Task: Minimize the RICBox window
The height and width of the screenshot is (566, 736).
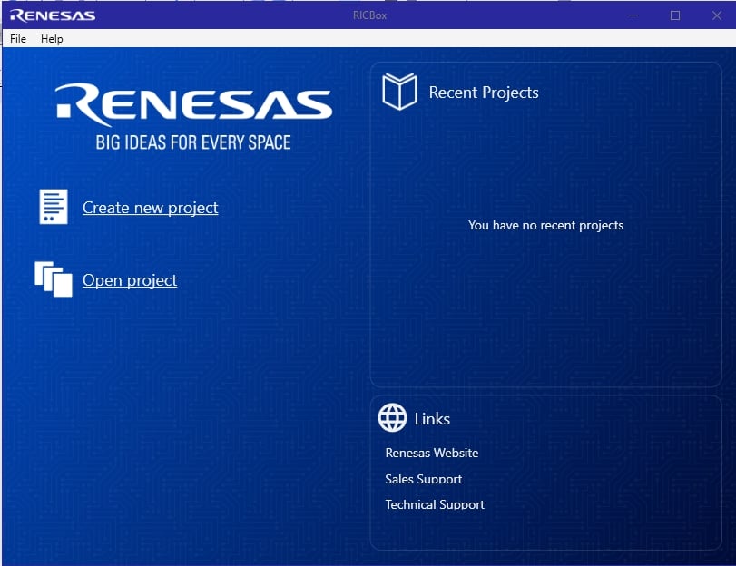Action: coord(633,15)
